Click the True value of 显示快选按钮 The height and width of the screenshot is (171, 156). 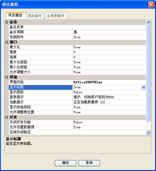77,107
